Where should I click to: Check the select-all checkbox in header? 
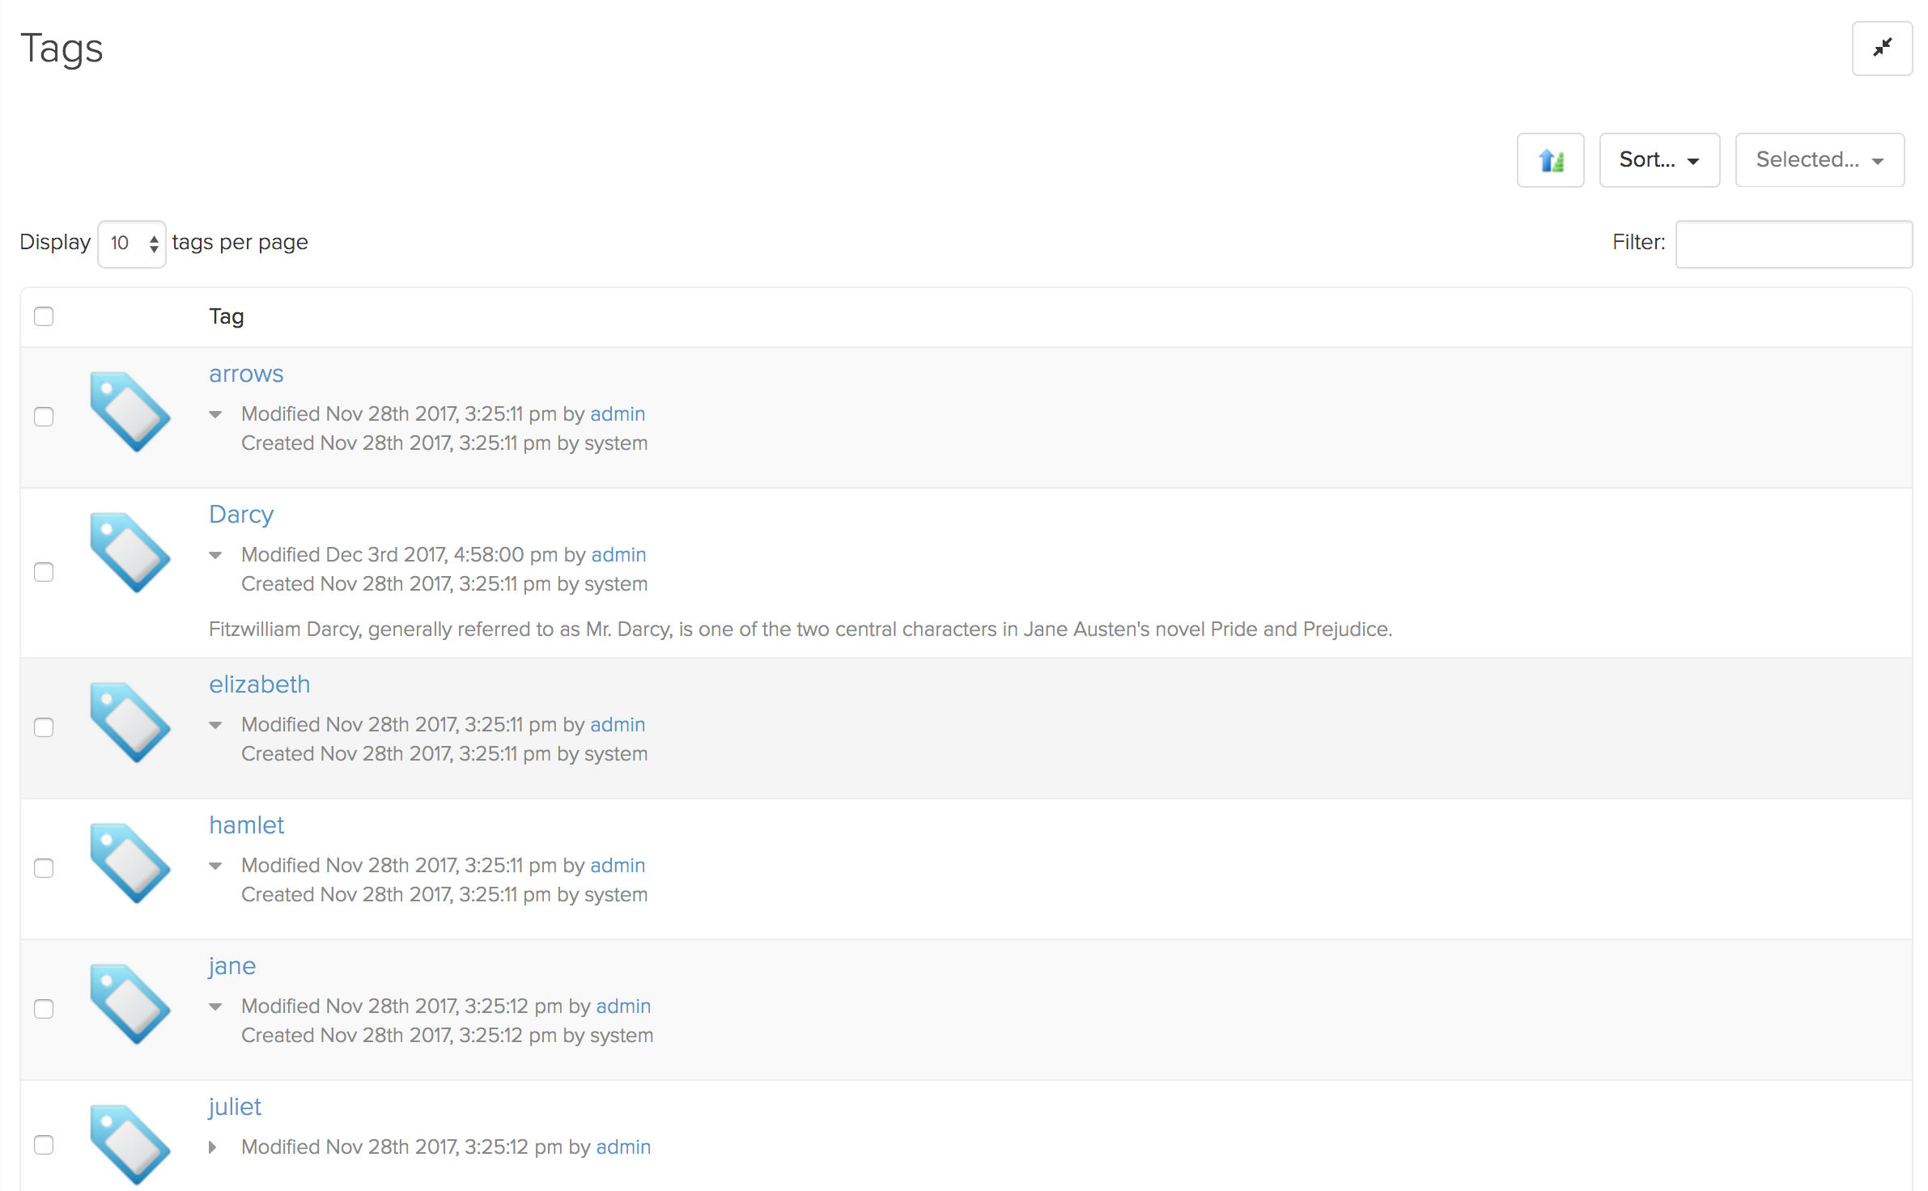44,316
